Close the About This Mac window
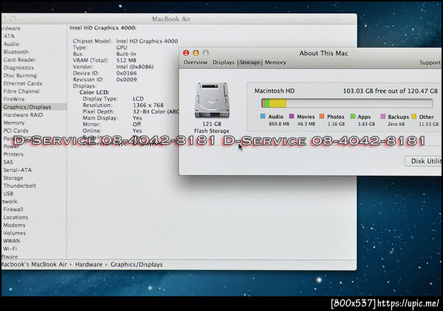443x311 pixels. click(x=186, y=53)
